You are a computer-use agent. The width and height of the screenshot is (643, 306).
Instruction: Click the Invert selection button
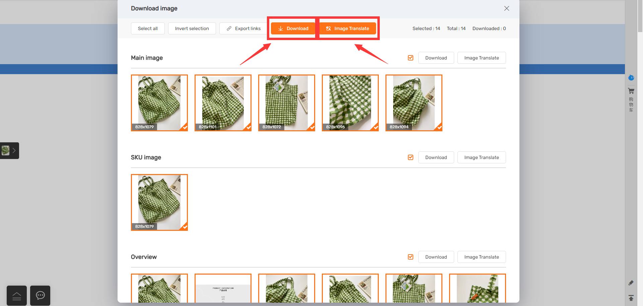click(x=192, y=28)
